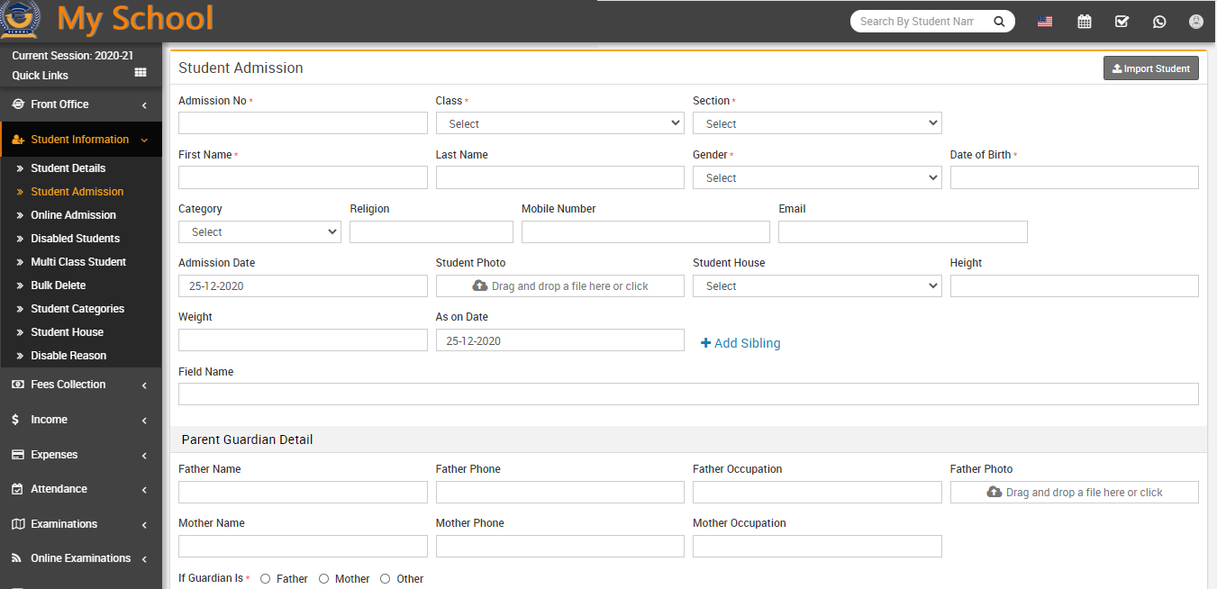Viewport: 1217px width, 589px height.
Task: Click the US flag language icon
Action: tap(1045, 22)
